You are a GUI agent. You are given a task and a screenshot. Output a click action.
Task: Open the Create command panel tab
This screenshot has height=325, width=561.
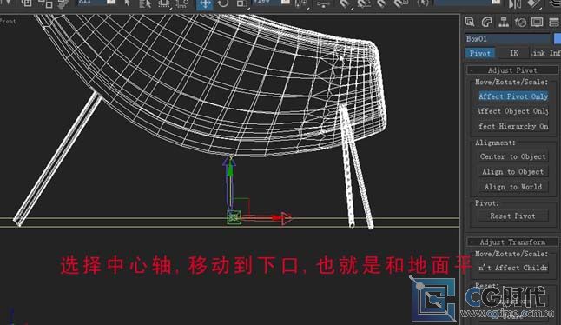(x=470, y=22)
